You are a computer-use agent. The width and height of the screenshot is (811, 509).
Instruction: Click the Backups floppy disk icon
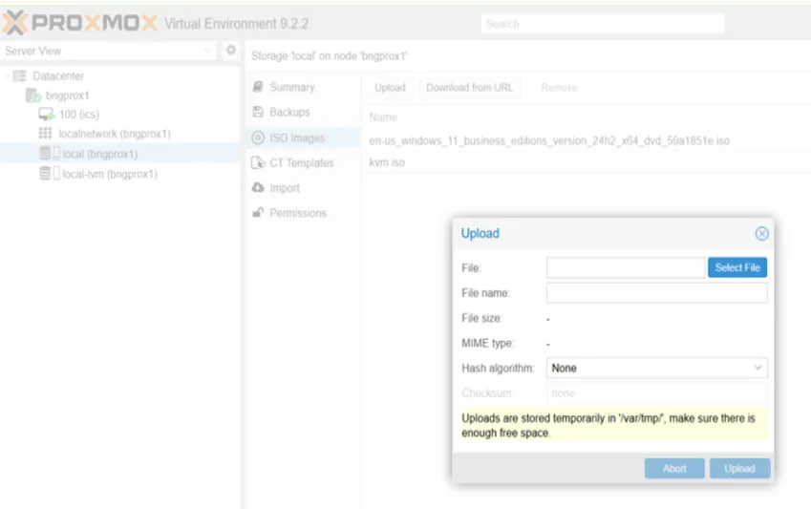point(258,112)
